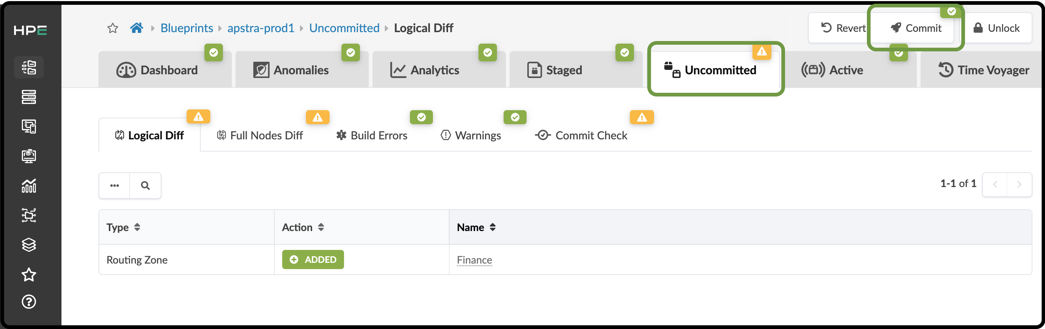Open the Time Voyager tab

[982, 70]
